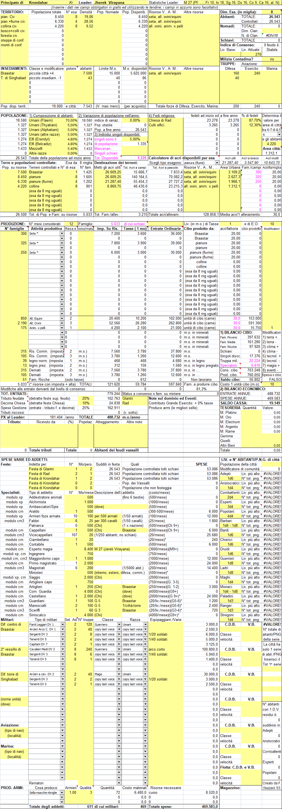Select the 'PROD. ARMI' label cell
The width and height of the screenshot is (282, 809).
tap(14, 788)
